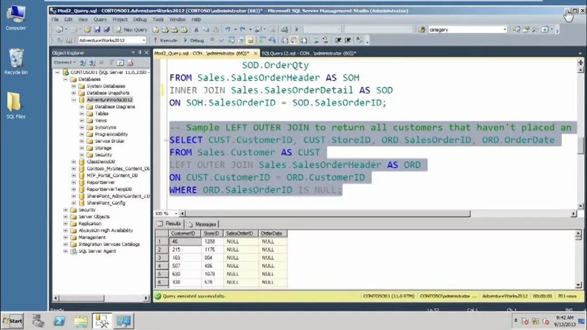Select the Results tab
The height and width of the screenshot is (330, 587).
pos(170,224)
